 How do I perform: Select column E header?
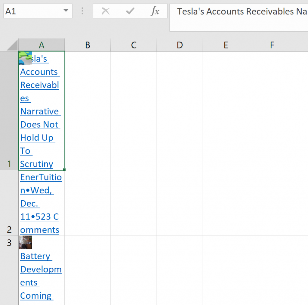pyautogui.click(x=226, y=45)
